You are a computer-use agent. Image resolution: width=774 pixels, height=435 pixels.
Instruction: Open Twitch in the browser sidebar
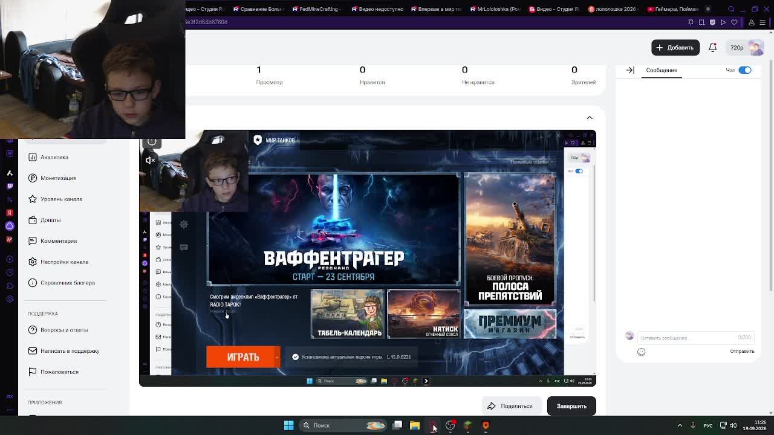(10, 186)
